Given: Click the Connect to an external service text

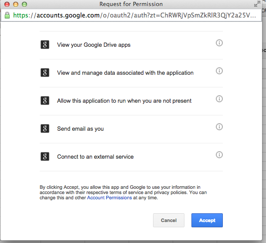Looking at the screenshot, I should [95, 156].
